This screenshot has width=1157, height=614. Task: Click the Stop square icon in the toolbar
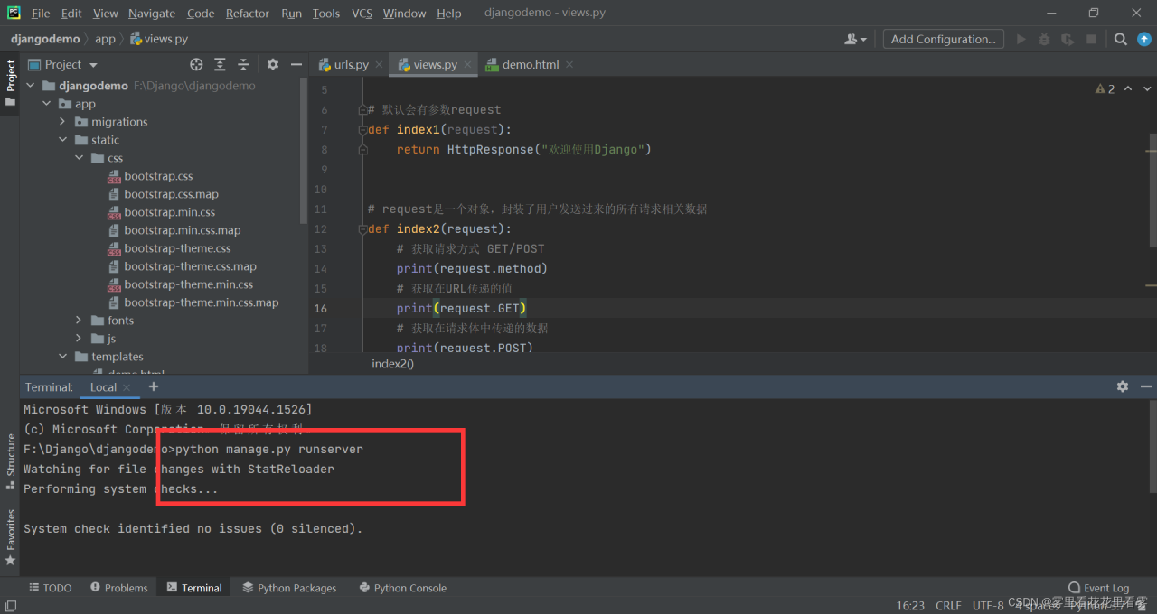[x=1091, y=39]
